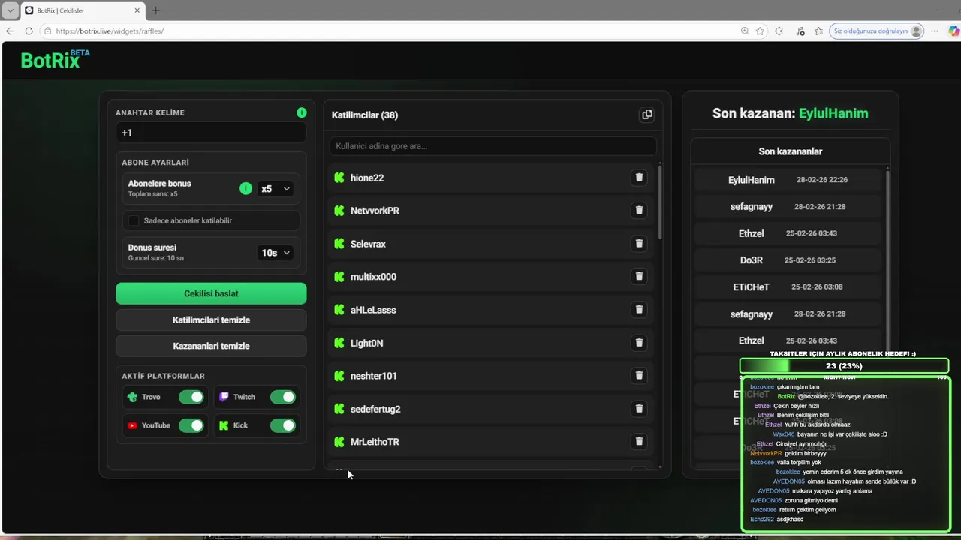The image size is (961, 540).
Task: Click the Trovo platform icon
Action: coord(133,397)
